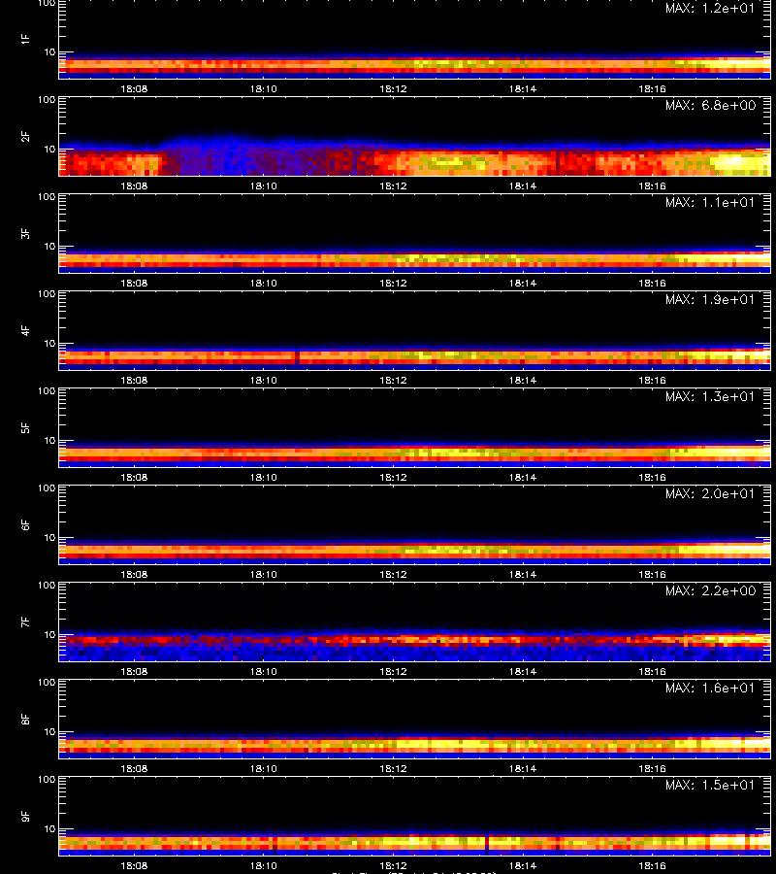
Task: Select the 18:16 tick label under panel 3F
Action: click(652, 283)
